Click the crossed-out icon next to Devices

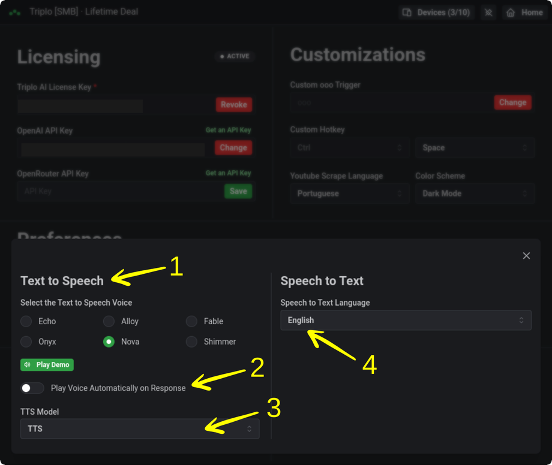pos(488,12)
